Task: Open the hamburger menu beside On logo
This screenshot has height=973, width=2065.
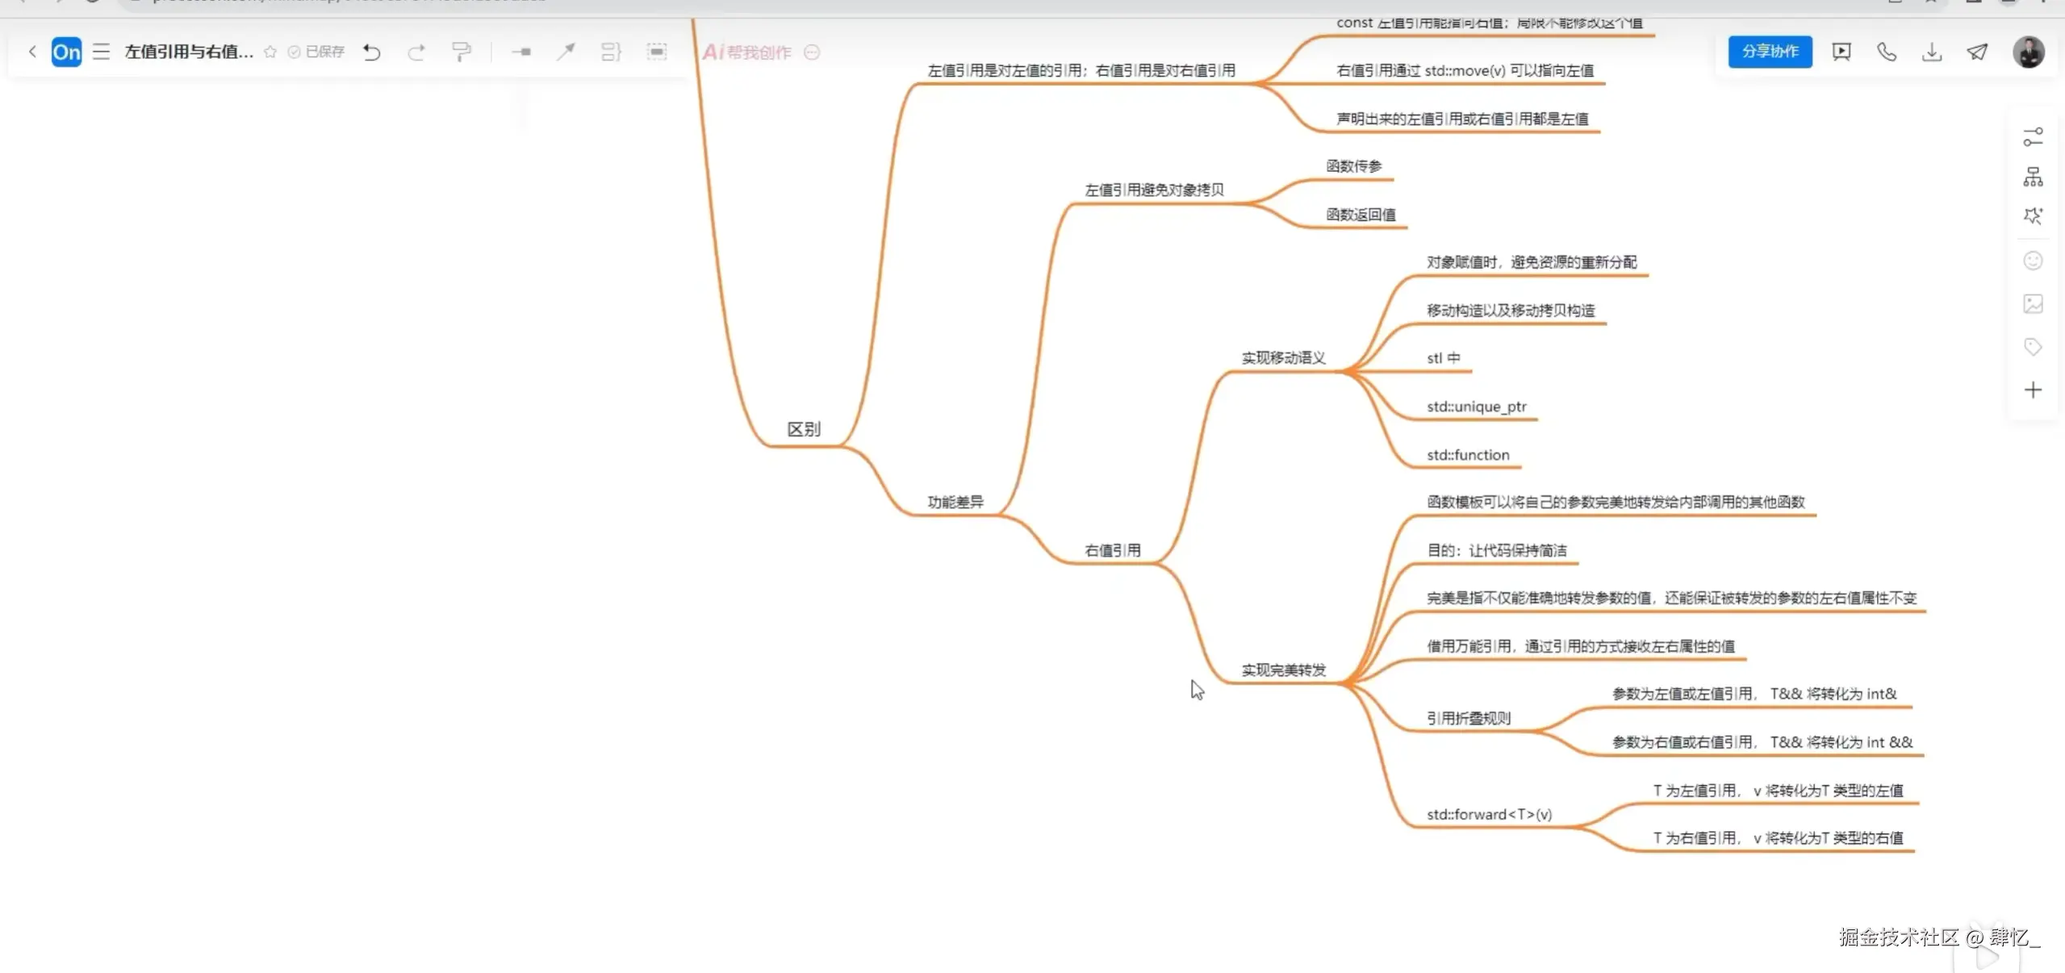Action: [101, 52]
